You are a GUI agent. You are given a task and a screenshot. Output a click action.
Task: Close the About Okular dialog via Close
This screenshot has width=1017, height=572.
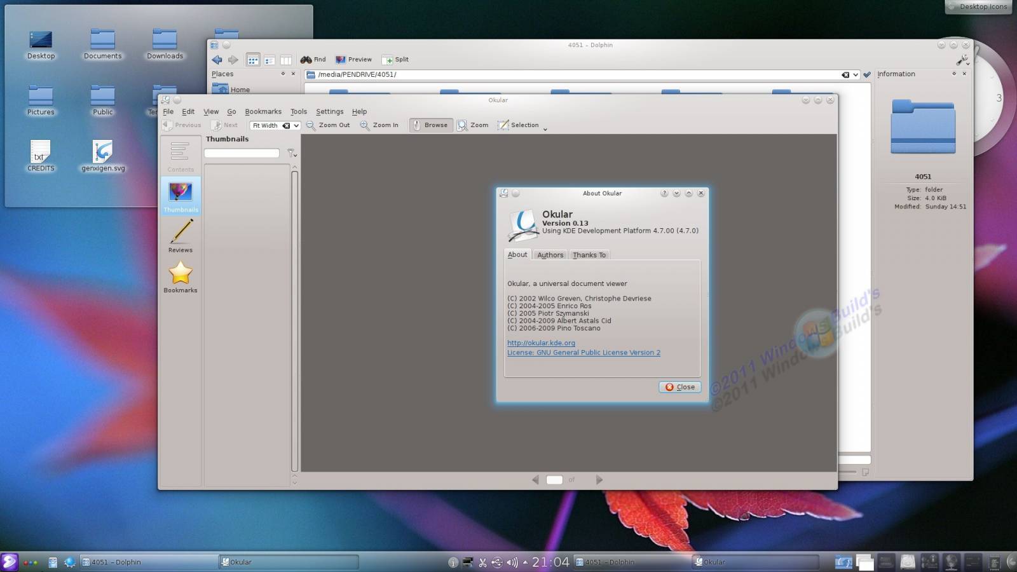click(x=680, y=387)
